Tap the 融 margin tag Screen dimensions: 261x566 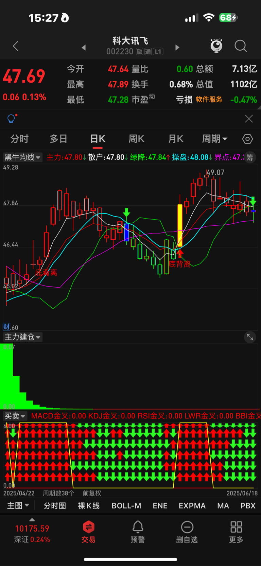(x=139, y=52)
